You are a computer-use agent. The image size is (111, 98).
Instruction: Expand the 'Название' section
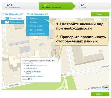point(38,18)
